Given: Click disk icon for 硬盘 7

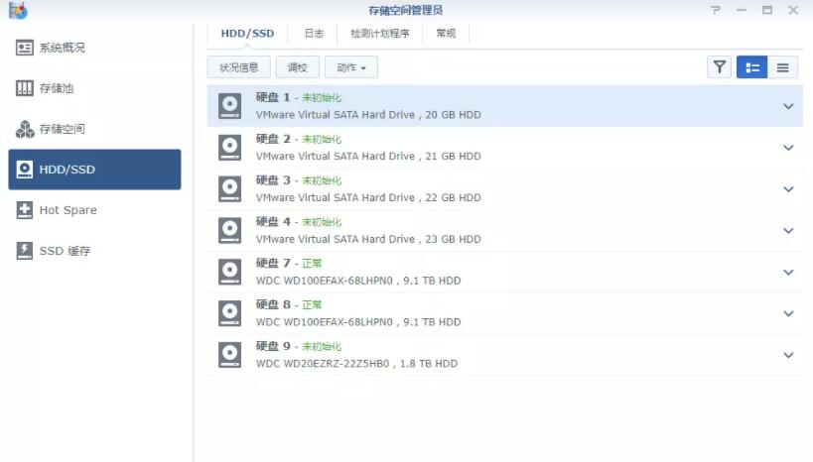Looking at the screenshot, I should pos(229,272).
